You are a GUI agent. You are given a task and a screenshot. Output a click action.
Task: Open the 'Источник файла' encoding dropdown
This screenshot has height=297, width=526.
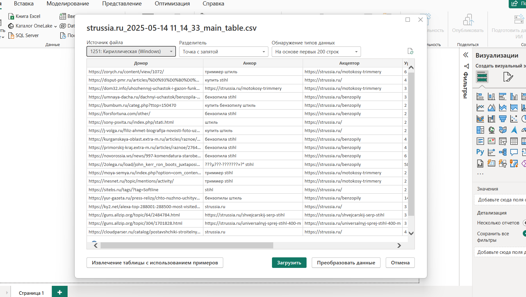coord(131,51)
